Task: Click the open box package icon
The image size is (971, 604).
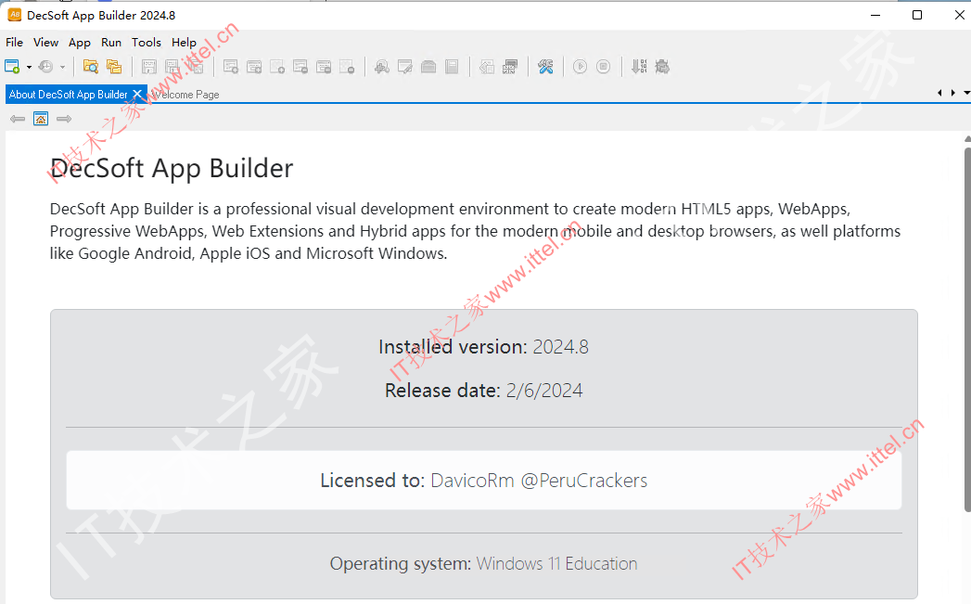Action: click(428, 66)
